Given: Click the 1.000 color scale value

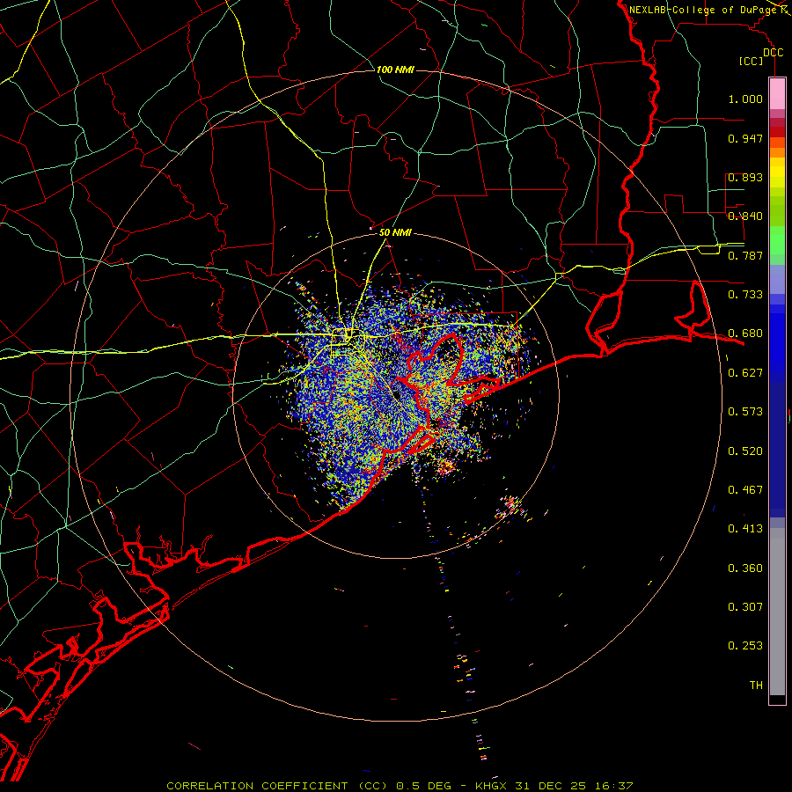Looking at the screenshot, I should click(x=745, y=99).
